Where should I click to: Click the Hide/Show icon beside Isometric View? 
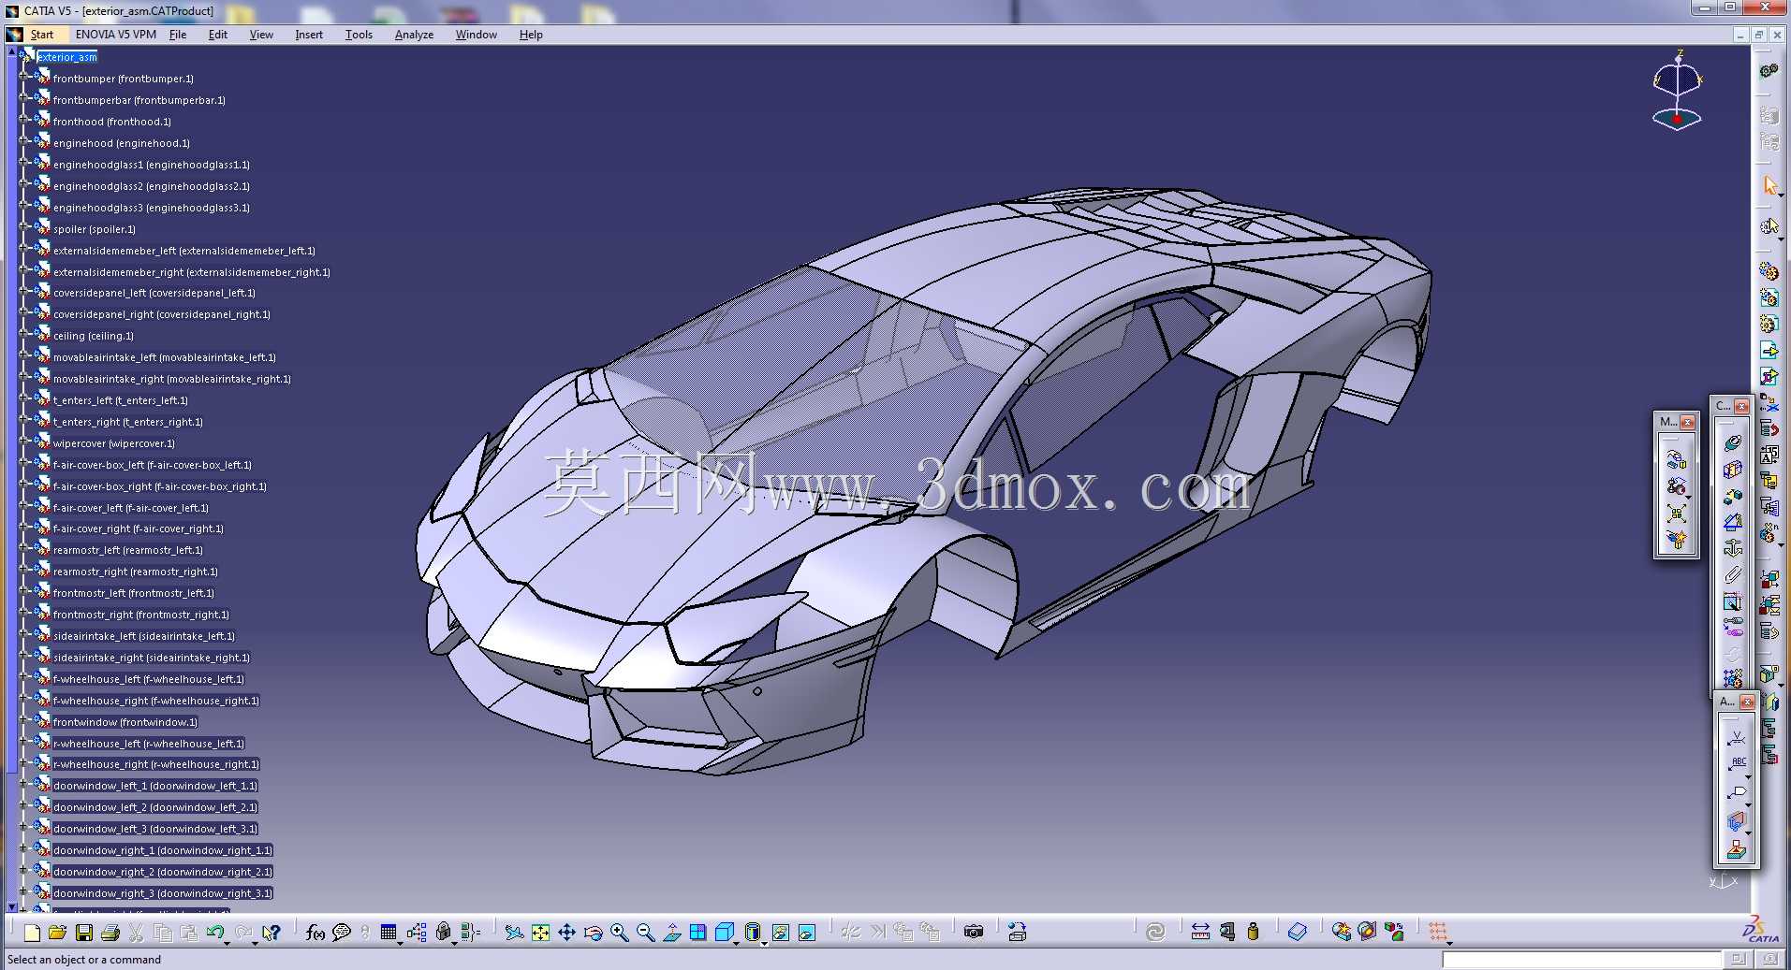780,933
